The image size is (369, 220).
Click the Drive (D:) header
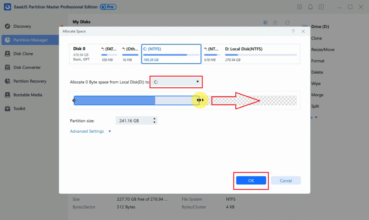point(320,27)
